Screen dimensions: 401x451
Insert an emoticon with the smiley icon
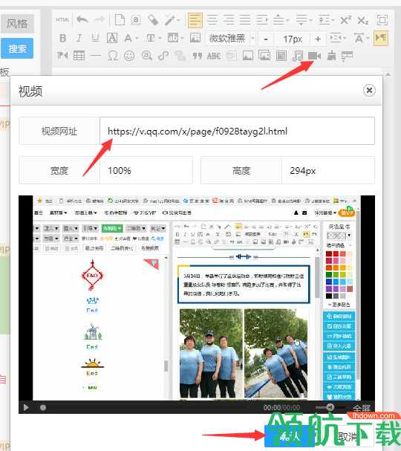pyautogui.click(x=129, y=56)
